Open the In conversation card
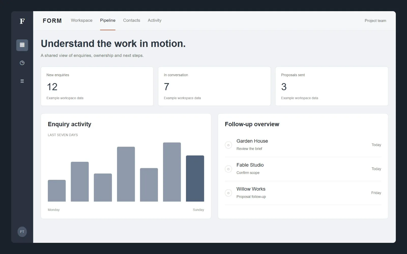Screen dimensions: 407x254 [214, 86]
